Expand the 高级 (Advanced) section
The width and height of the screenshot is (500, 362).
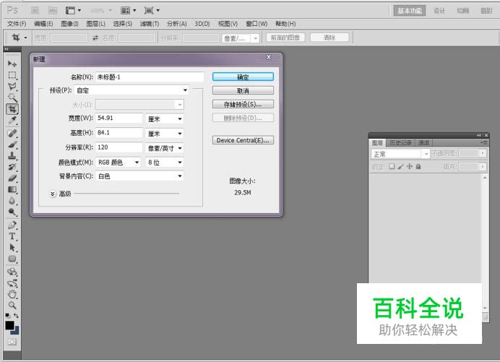[53, 194]
